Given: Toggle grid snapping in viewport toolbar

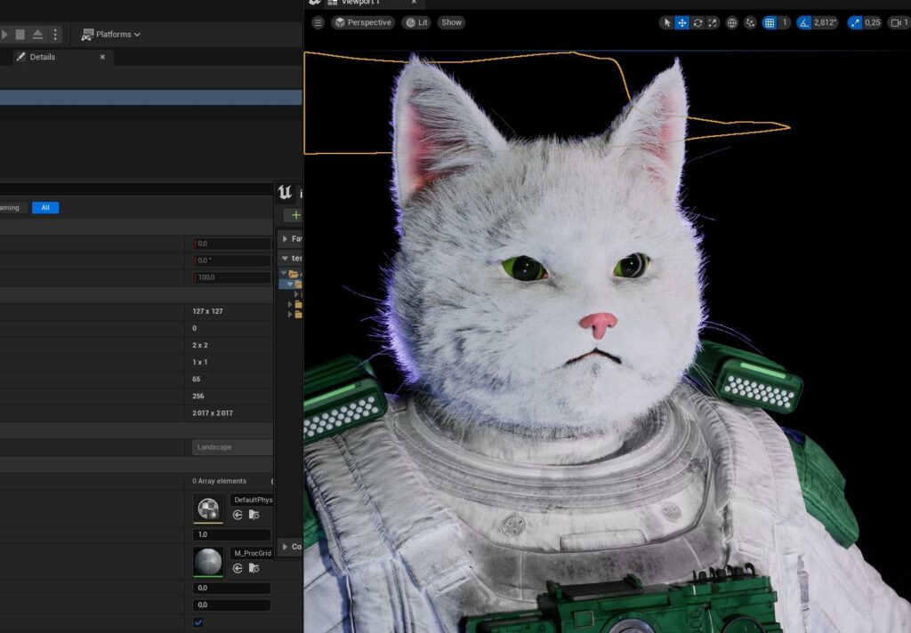Looking at the screenshot, I should click(770, 22).
